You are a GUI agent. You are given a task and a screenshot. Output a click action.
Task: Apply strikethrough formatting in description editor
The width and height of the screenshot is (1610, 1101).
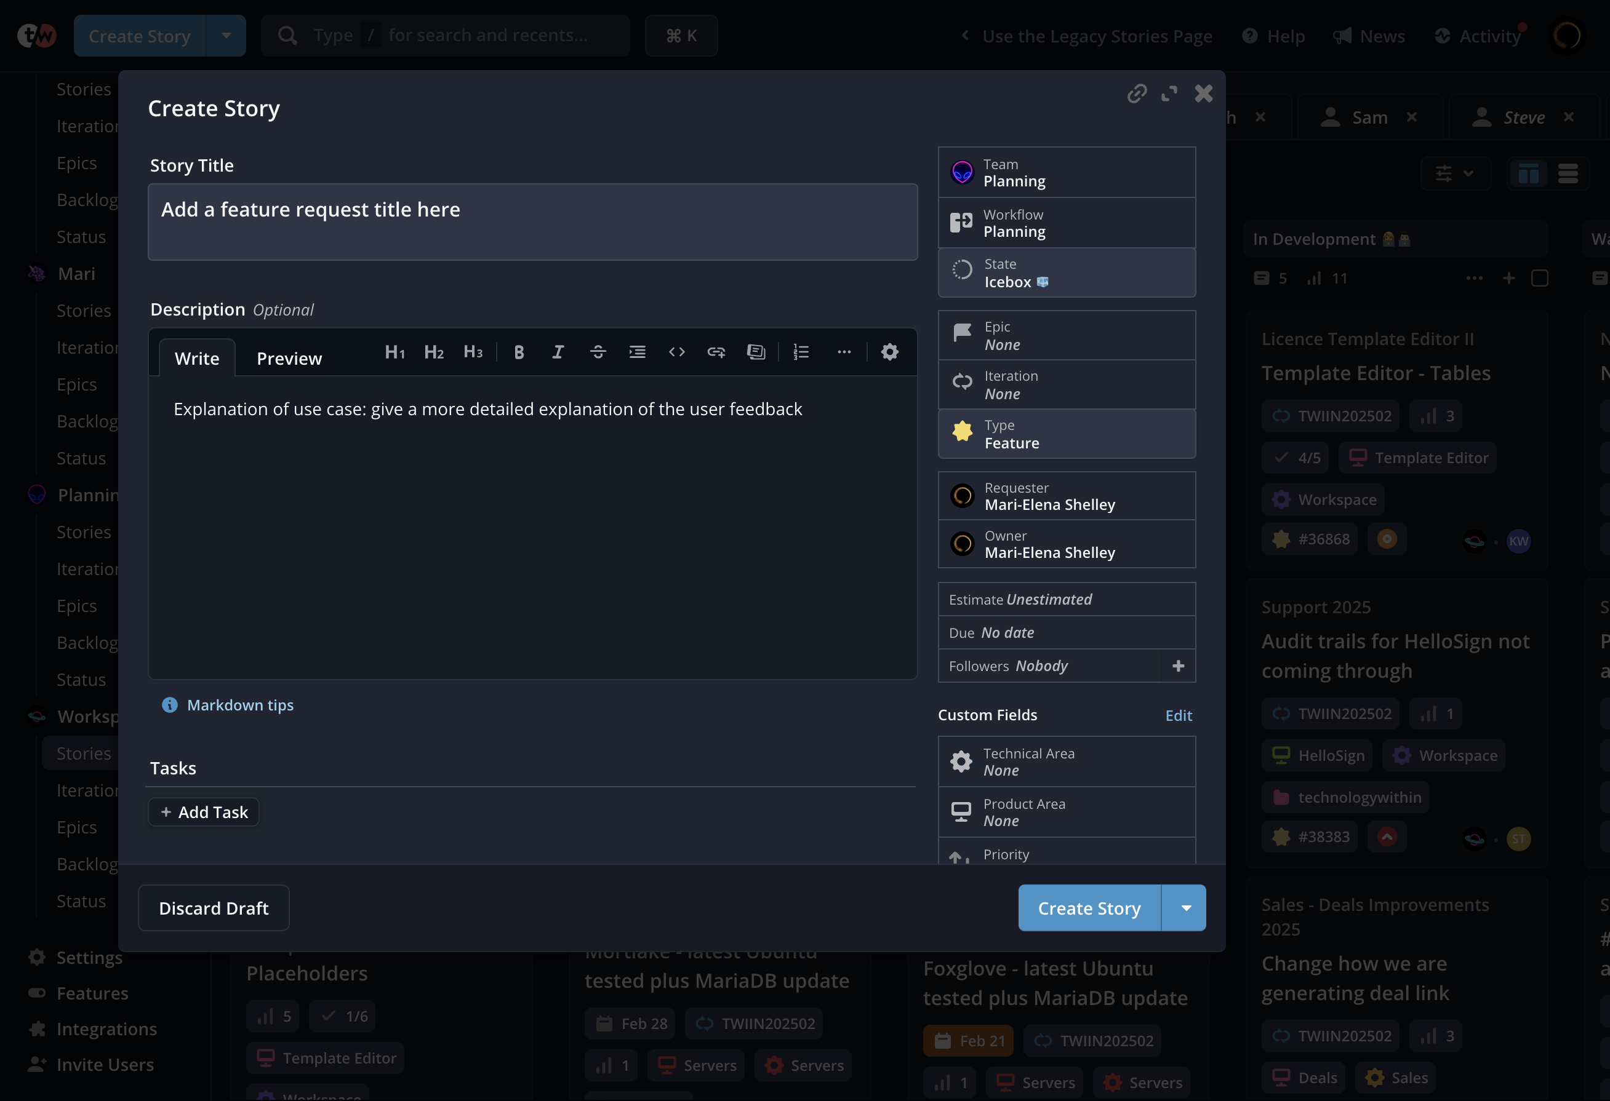click(598, 352)
